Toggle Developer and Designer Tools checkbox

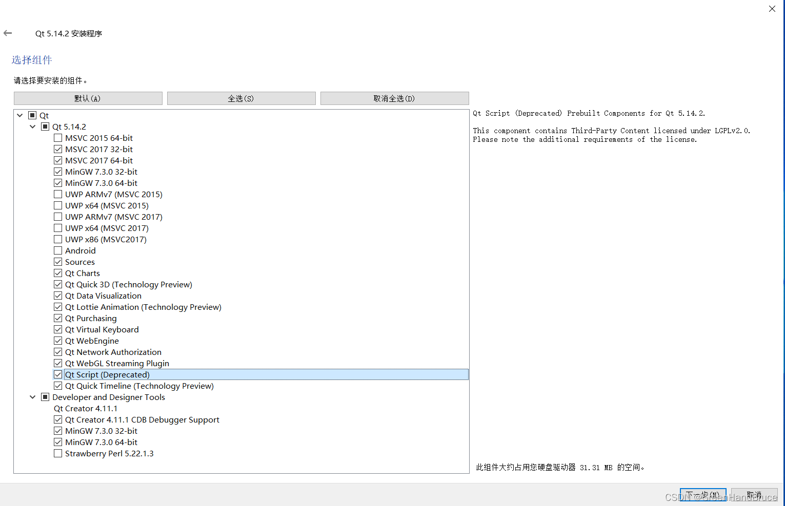[45, 397]
